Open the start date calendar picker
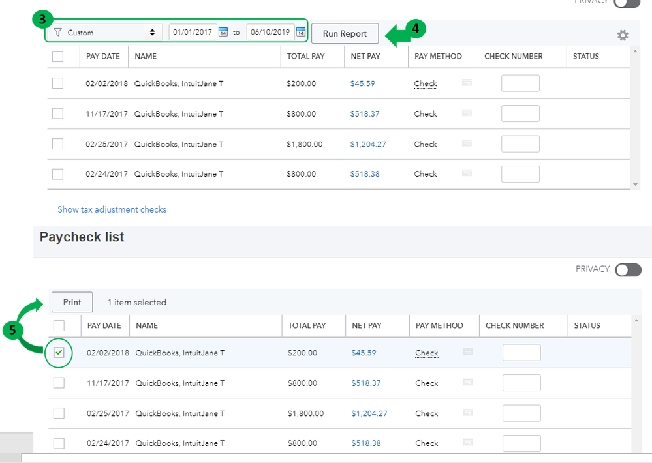Viewport: 652px width, 463px height. coord(223,32)
